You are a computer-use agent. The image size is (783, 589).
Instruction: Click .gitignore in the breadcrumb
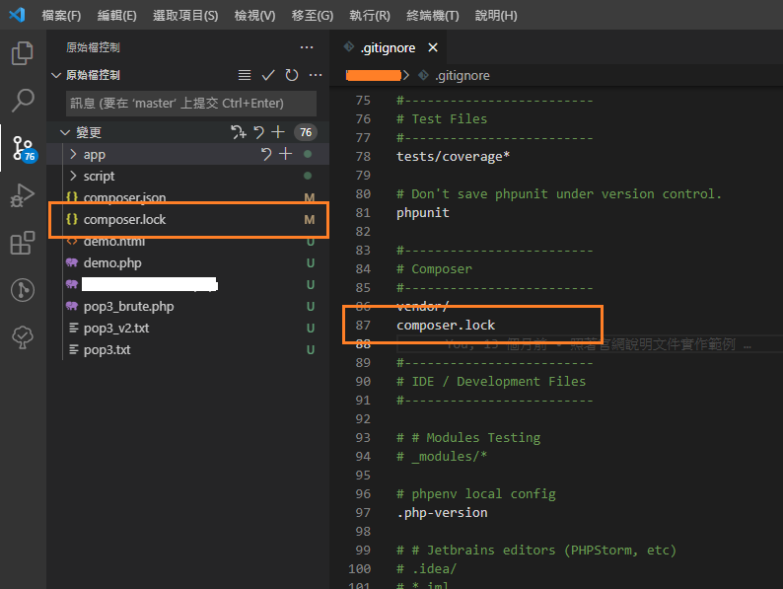tap(462, 75)
